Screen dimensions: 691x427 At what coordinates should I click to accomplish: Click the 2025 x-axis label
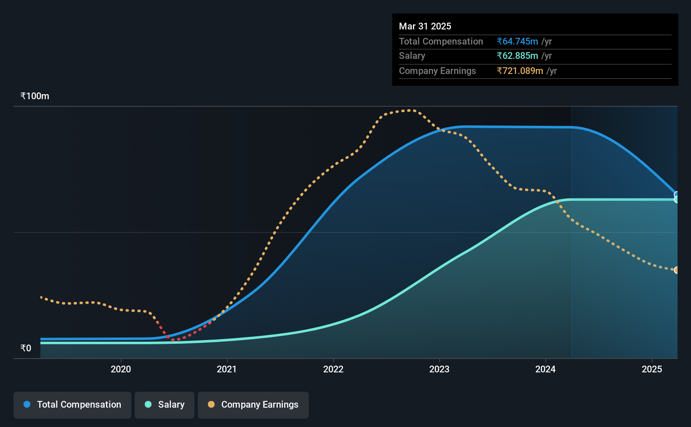(x=652, y=369)
